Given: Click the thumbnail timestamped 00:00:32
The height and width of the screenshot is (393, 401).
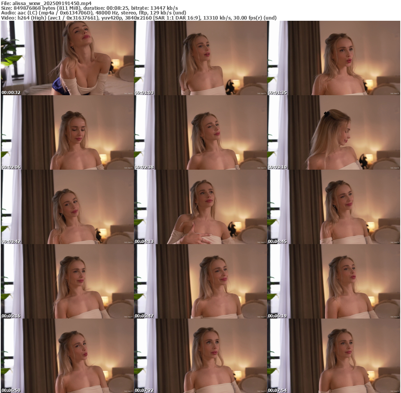Looking at the screenshot, I should (x=67, y=58).
